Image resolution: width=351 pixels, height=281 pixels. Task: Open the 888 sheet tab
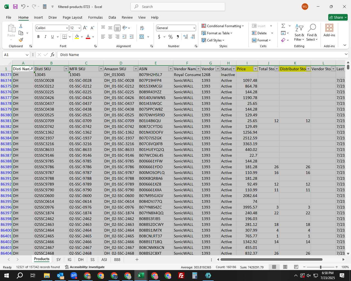pos(117,259)
